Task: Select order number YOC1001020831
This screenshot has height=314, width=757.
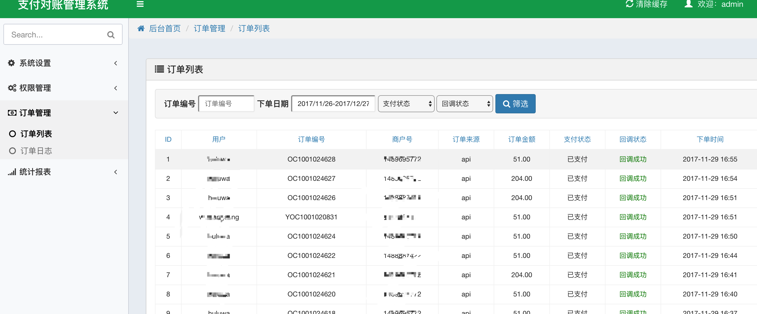Action: [x=311, y=217]
